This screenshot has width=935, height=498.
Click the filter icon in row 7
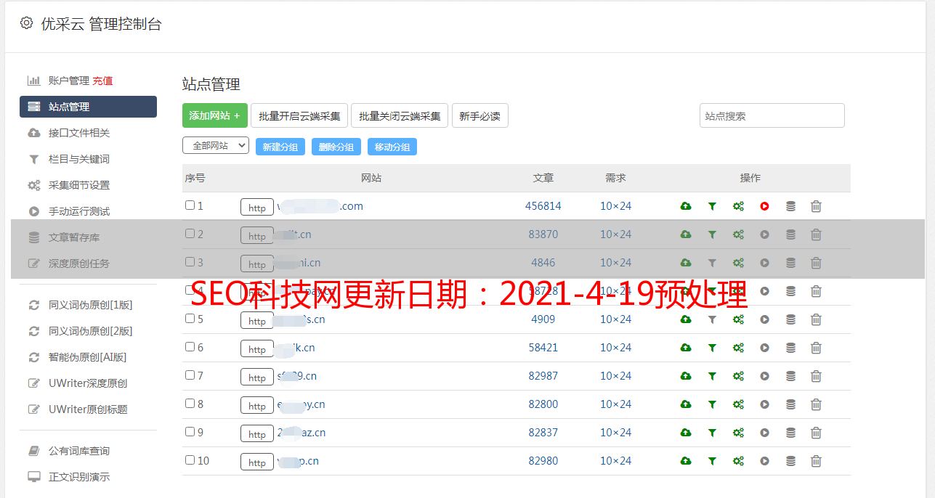(x=712, y=376)
